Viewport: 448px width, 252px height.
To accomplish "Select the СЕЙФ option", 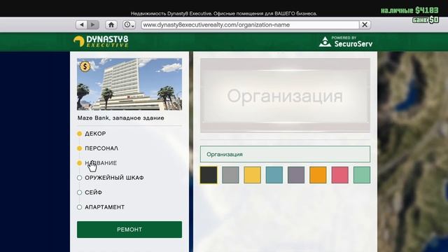I will click(90, 192).
